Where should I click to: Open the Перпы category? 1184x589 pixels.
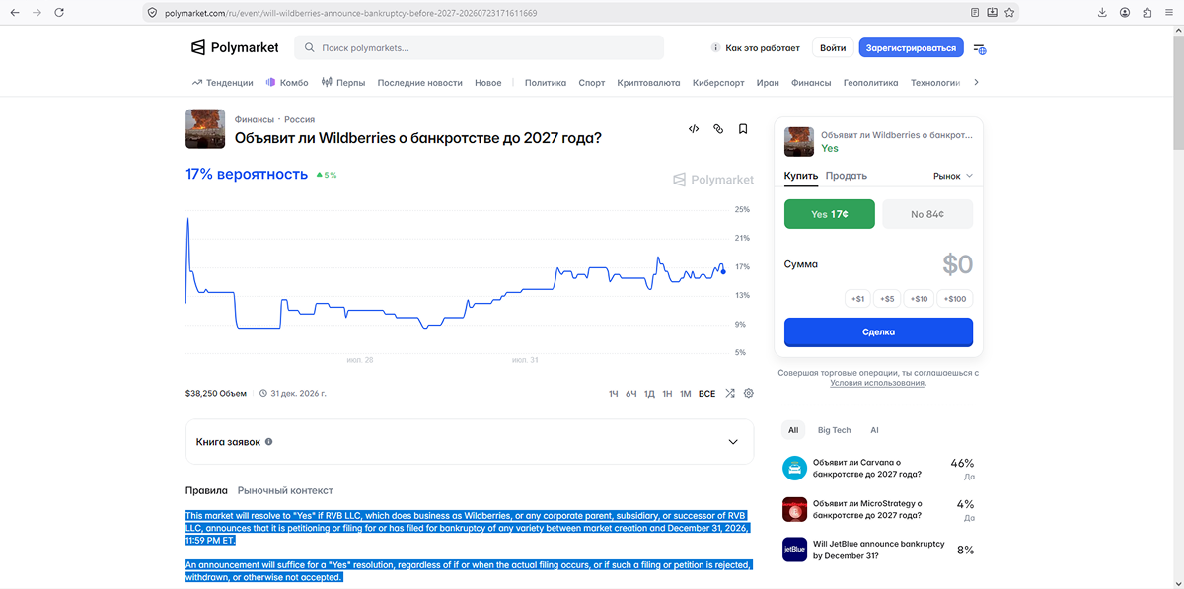(x=343, y=83)
